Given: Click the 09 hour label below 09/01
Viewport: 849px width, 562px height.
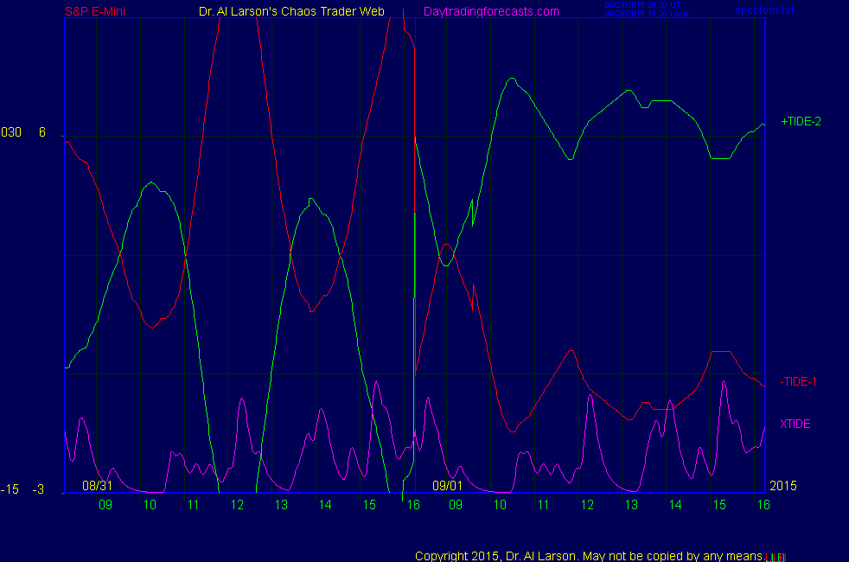Looking at the screenshot, I should click(x=456, y=505).
